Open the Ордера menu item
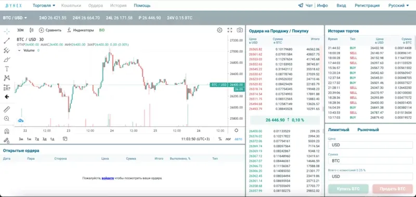 tap(96, 5)
